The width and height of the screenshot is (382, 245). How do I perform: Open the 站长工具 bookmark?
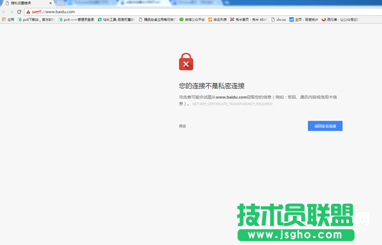point(116,20)
